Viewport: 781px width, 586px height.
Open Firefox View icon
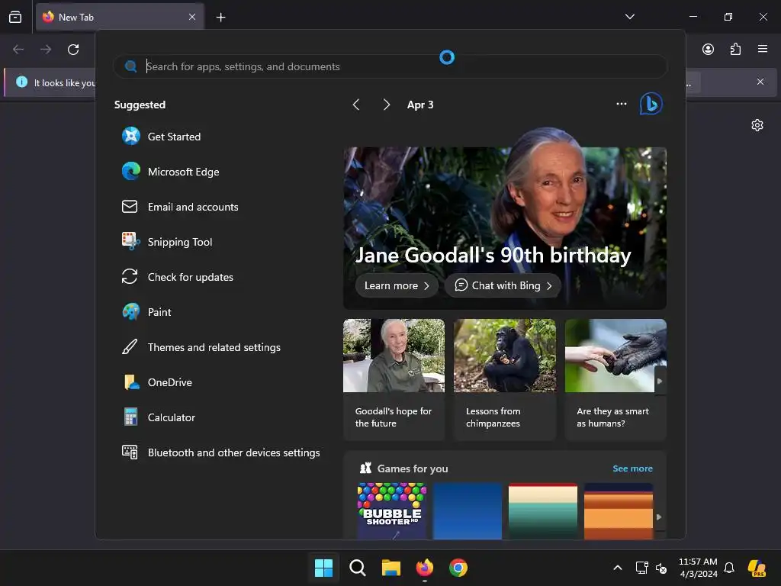(x=15, y=17)
